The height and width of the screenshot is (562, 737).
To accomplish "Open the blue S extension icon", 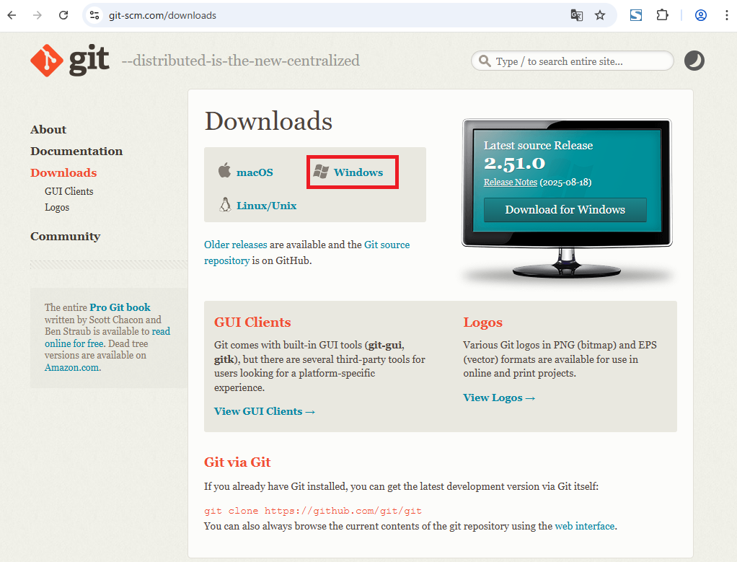I will tap(636, 15).
